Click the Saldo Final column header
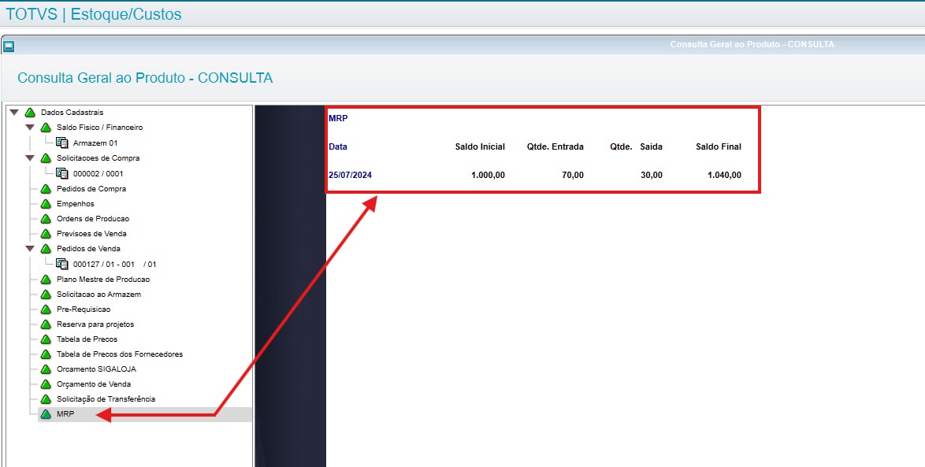Viewport: 925px width, 467px height. coord(719,146)
